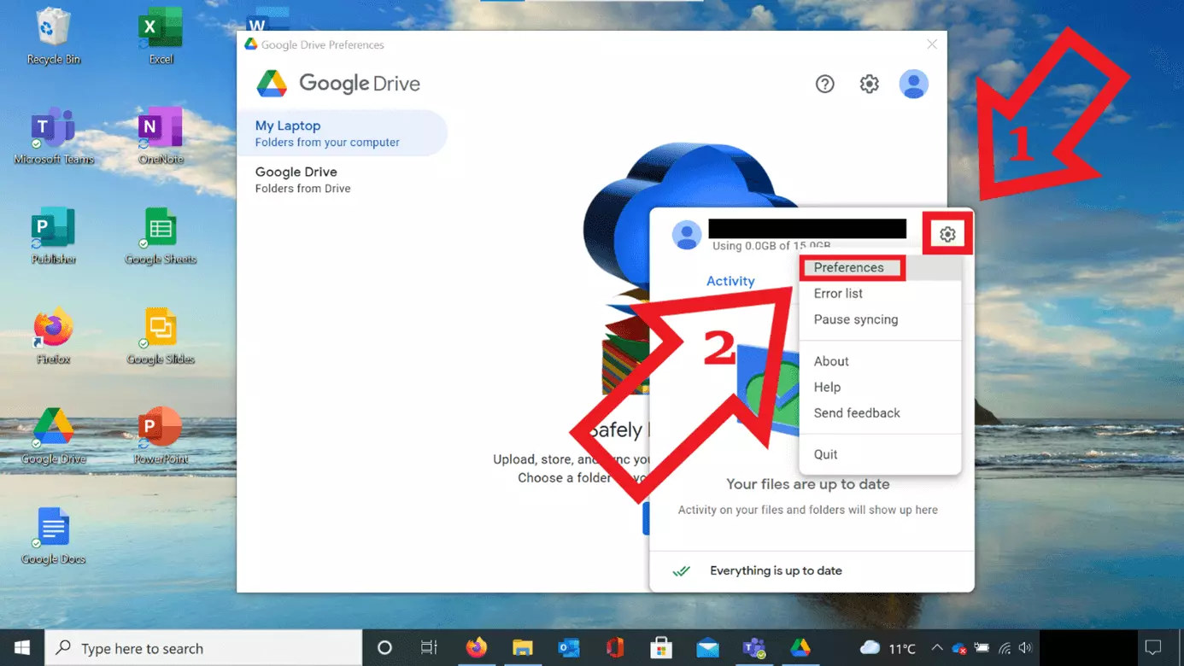The image size is (1184, 666).
Task: Open Error list from the menu
Action: 880,293
